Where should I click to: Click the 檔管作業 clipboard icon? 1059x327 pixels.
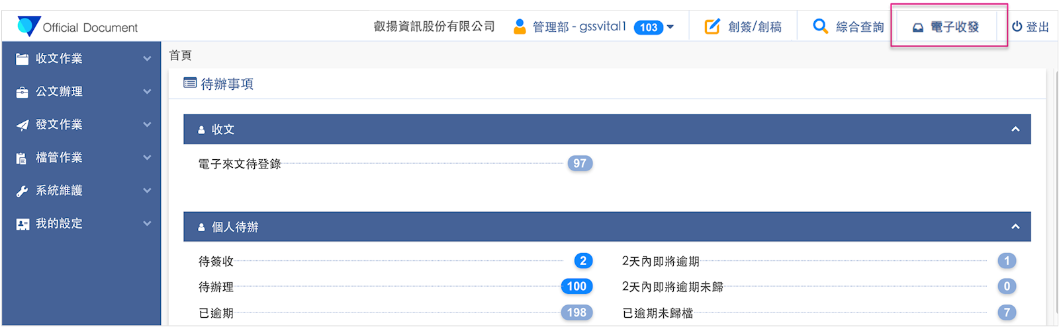pyautogui.click(x=22, y=158)
